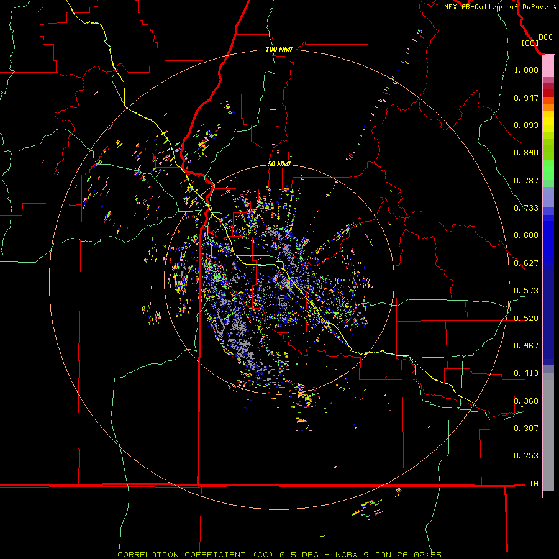
Task: Click the 0.680 scale value
Action: (526, 235)
